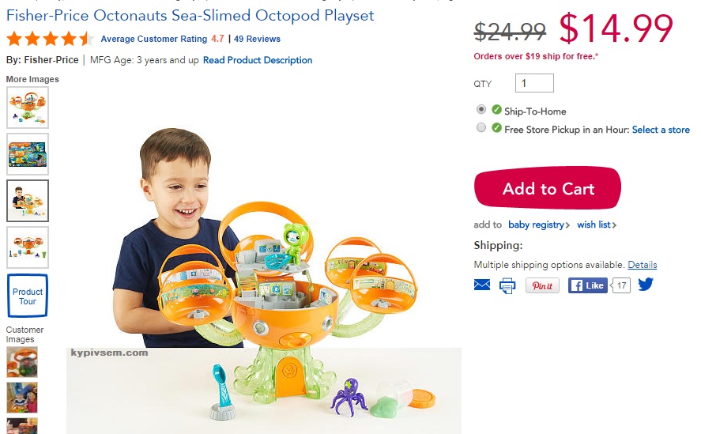This screenshot has width=701, height=434.
Task: Select Free Store Pickup radio option
Action: coord(481,127)
